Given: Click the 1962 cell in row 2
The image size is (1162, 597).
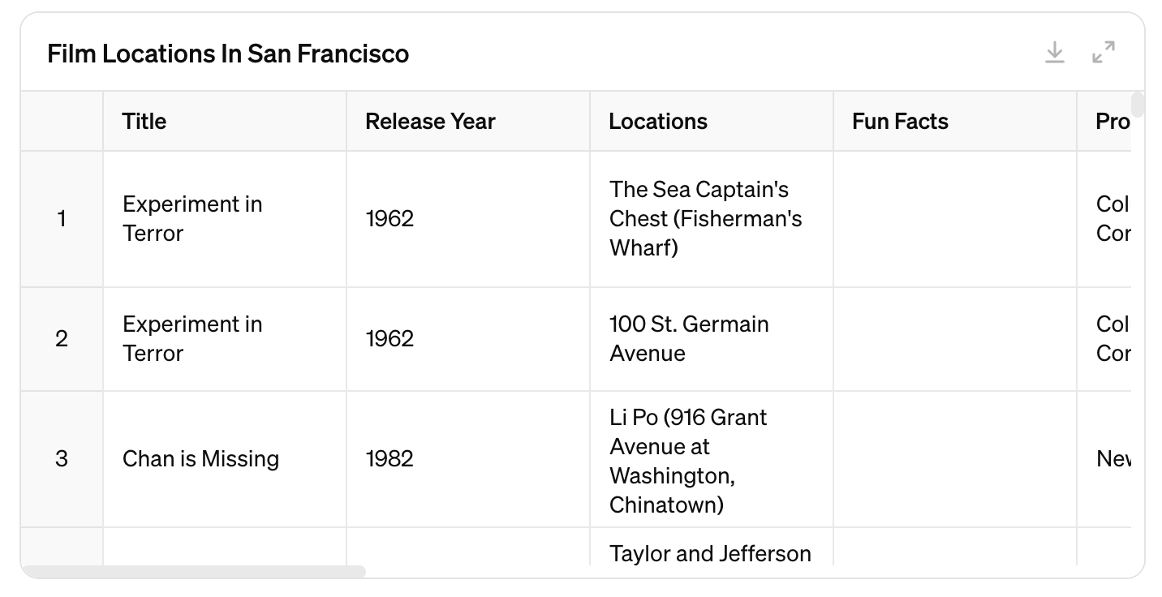Looking at the screenshot, I should (389, 339).
